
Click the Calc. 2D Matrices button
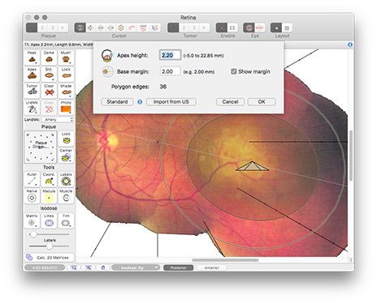tap(49, 258)
